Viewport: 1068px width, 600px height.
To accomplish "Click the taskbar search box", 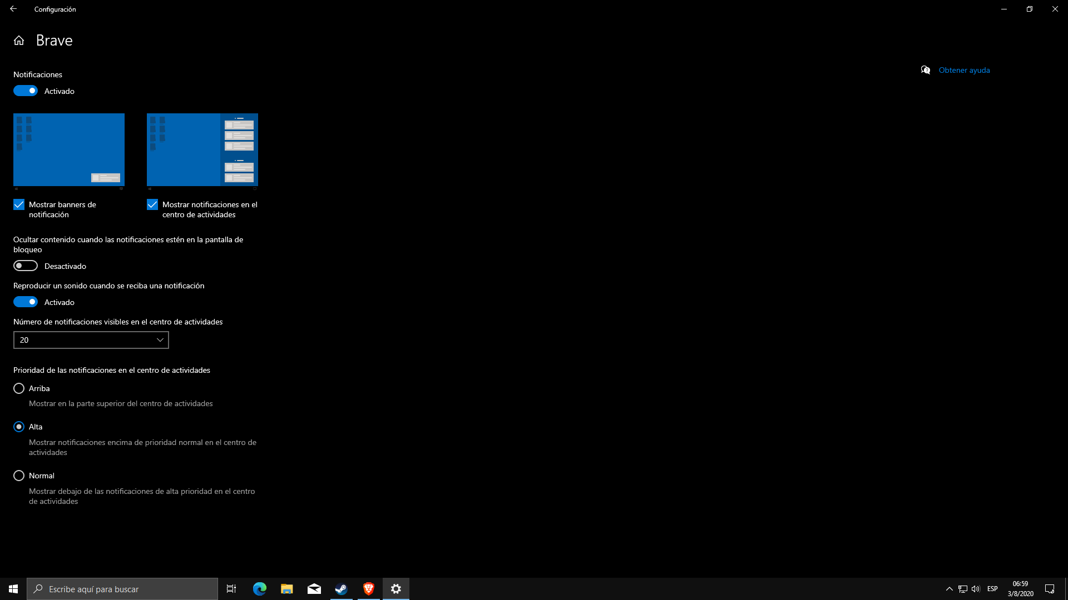I will (122, 589).
